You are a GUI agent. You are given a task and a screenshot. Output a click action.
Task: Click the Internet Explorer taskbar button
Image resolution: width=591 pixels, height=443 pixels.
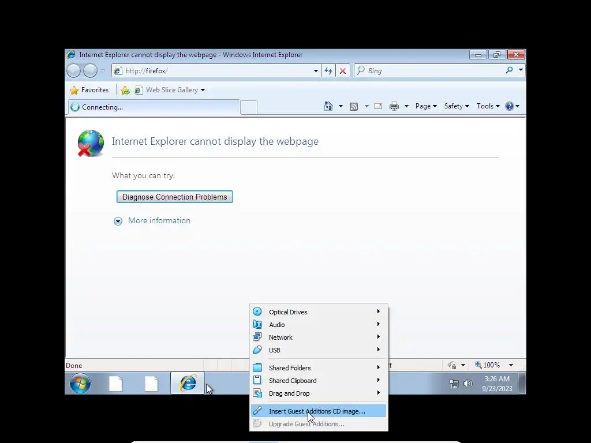(x=188, y=383)
